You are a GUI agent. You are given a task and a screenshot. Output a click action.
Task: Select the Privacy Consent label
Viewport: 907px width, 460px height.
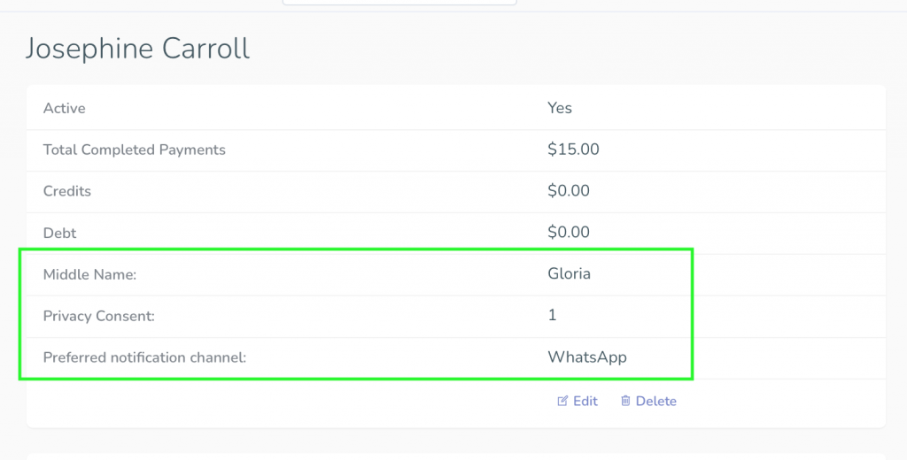point(99,316)
